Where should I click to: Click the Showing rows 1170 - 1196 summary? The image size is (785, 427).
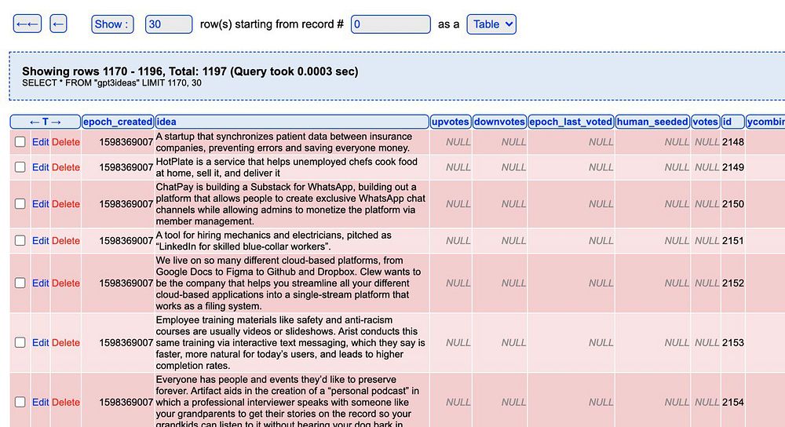(190, 71)
